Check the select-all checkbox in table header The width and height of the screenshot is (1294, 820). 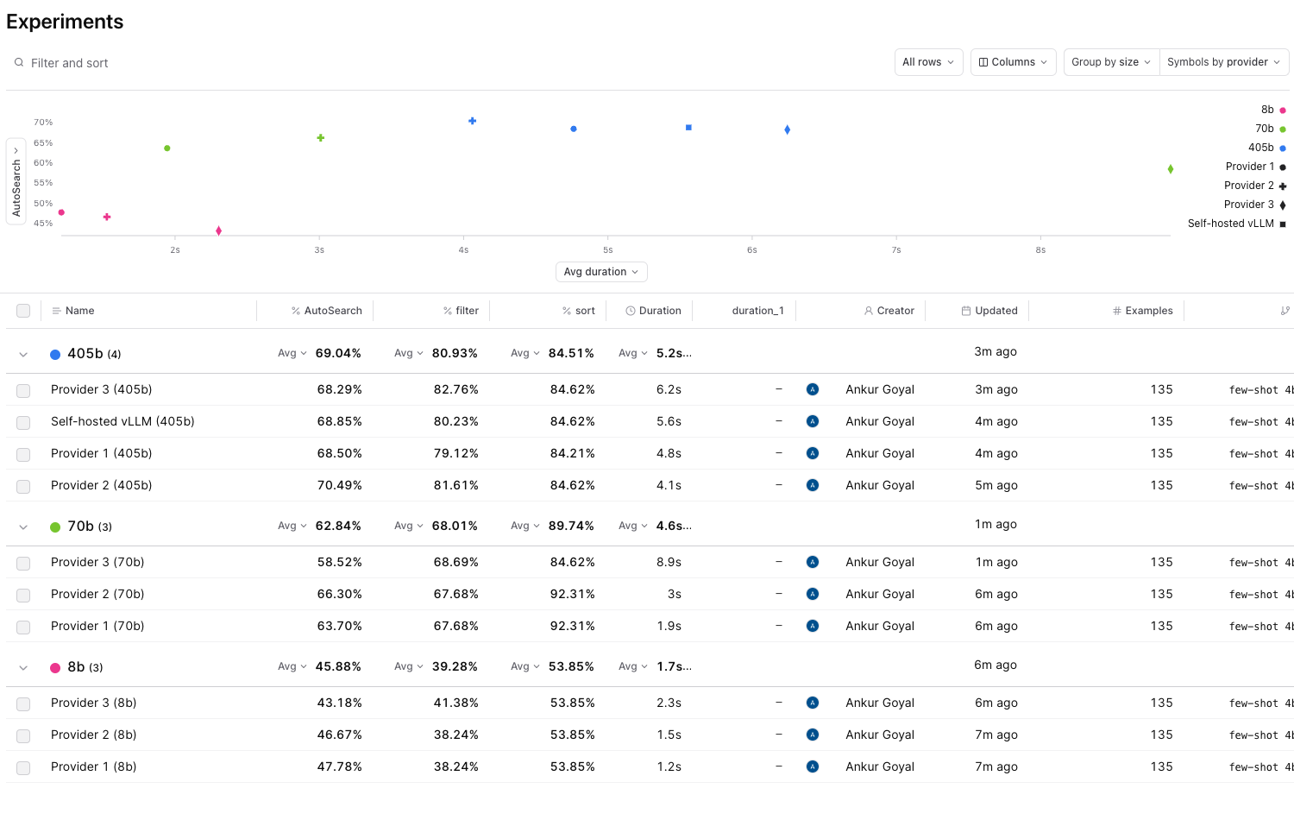(23, 310)
